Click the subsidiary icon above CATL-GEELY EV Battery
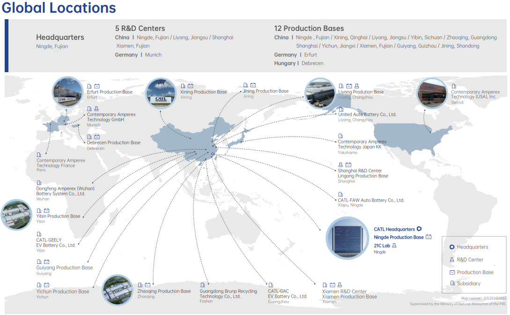 [39, 234]
